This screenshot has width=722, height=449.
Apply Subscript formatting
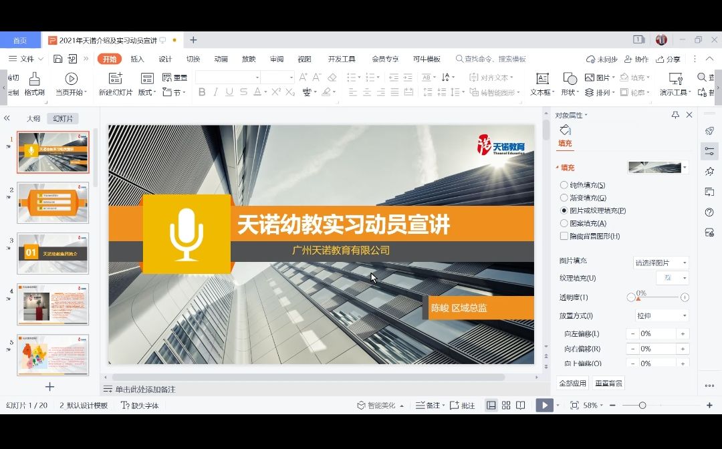point(290,92)
